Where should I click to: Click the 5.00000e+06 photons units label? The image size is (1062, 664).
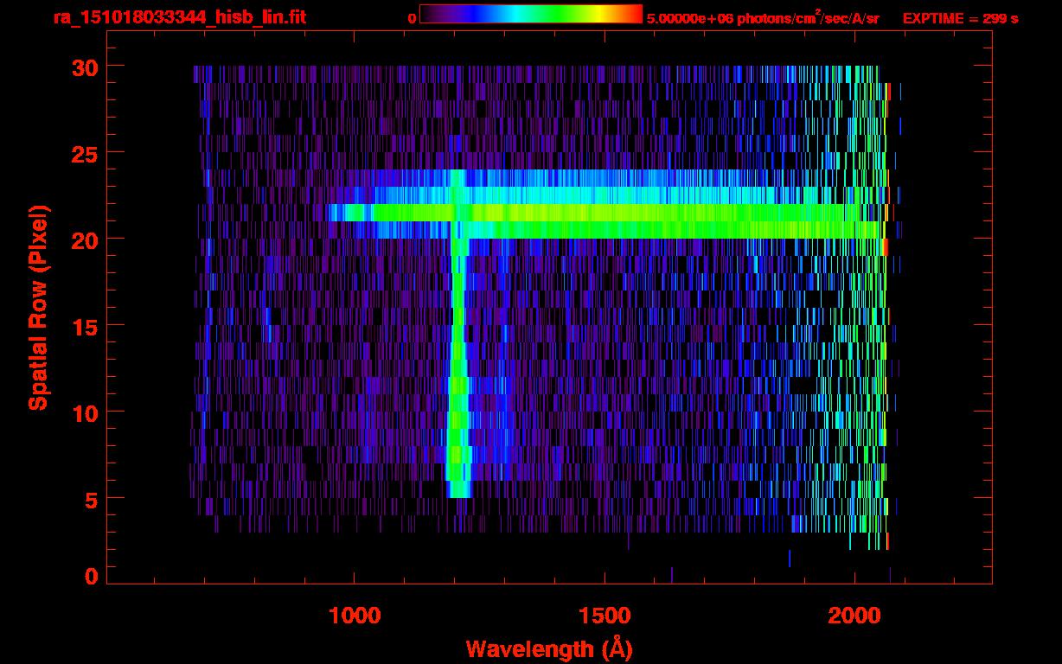pos(763,17)
